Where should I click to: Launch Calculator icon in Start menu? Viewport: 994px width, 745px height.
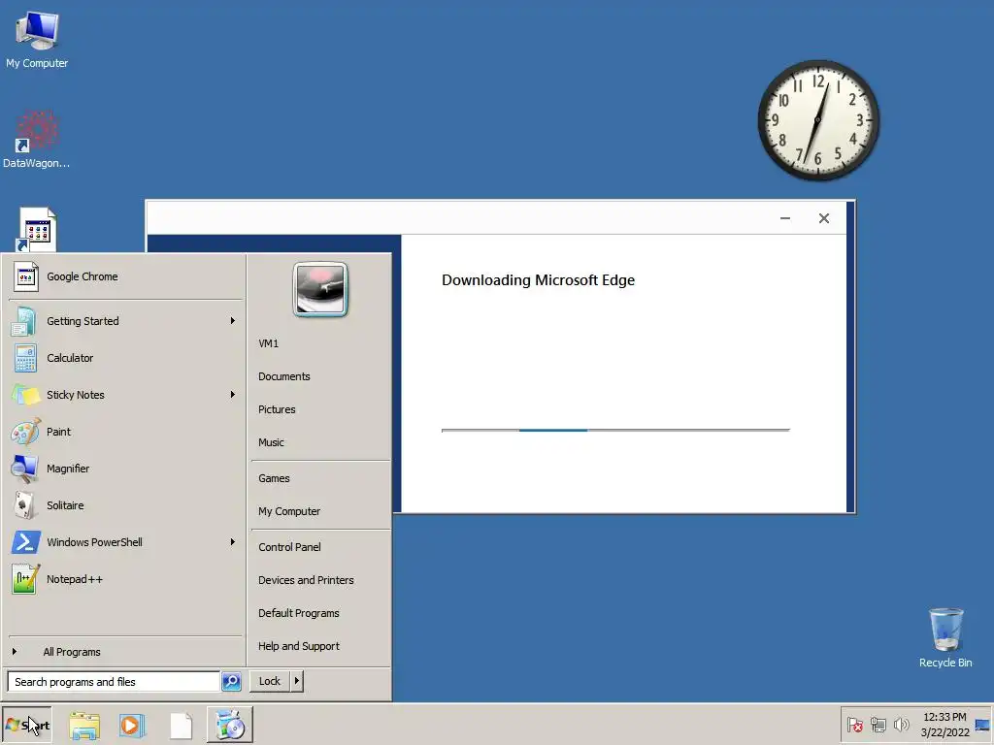point(25,358)
